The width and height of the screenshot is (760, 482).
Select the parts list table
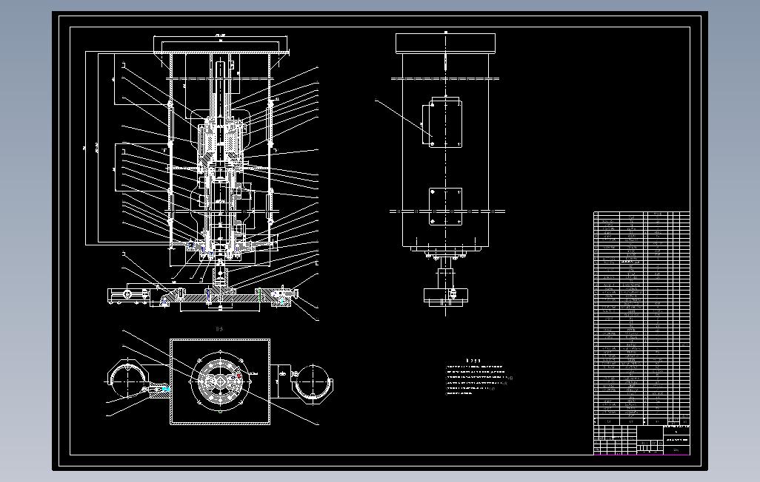(x=641, y=319)
